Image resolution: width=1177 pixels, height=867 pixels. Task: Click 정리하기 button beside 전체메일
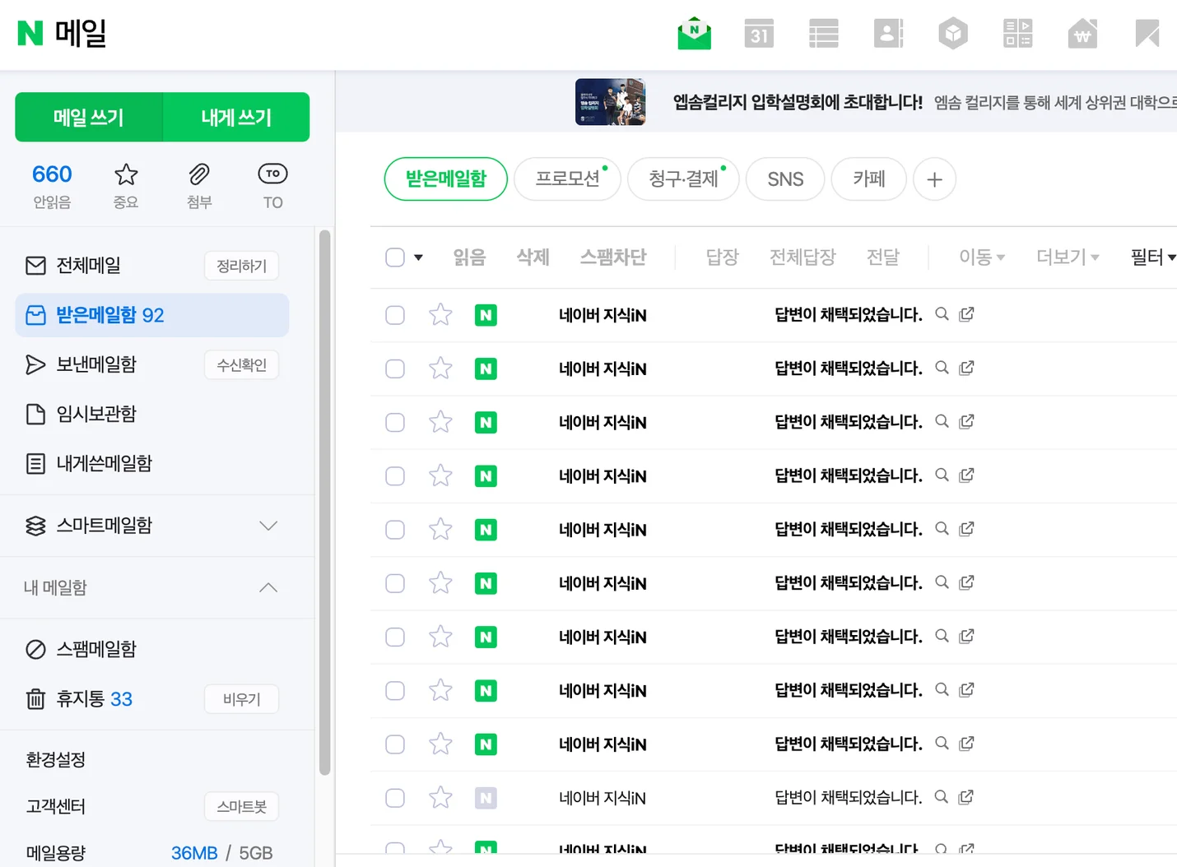click(x=241, y=266)
